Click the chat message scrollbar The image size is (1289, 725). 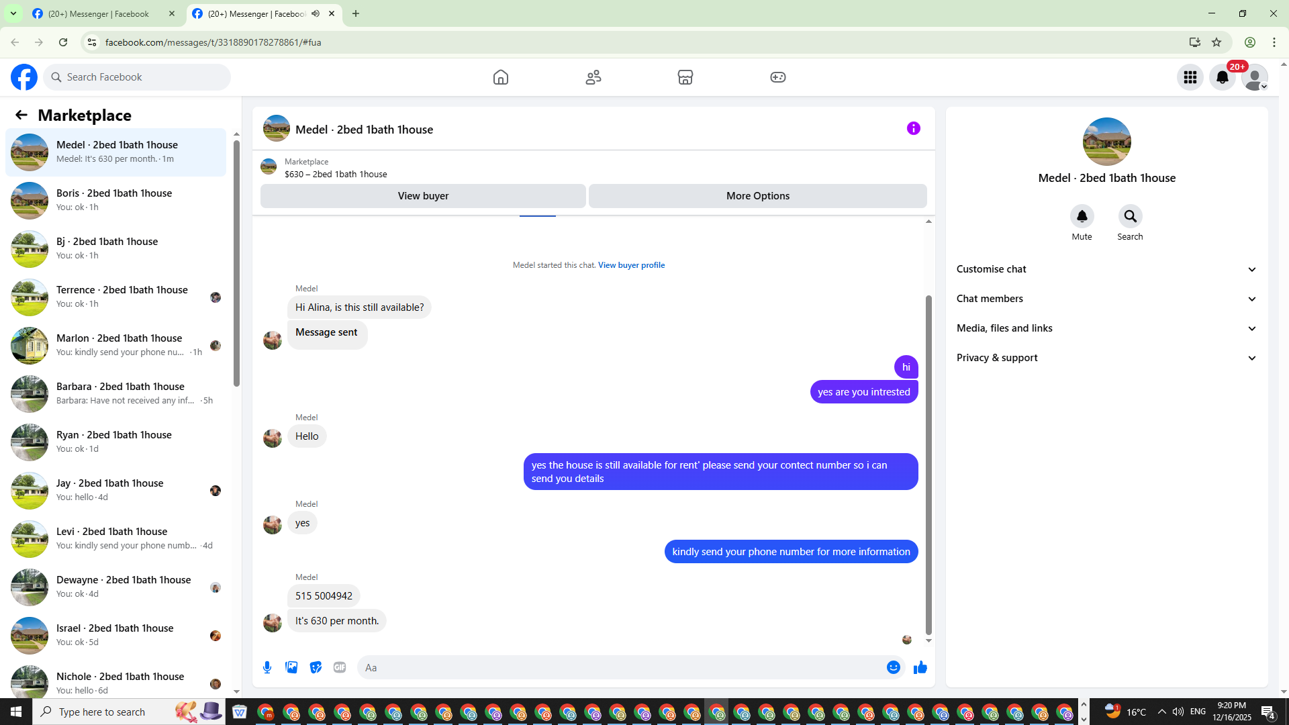pos(928,465)
